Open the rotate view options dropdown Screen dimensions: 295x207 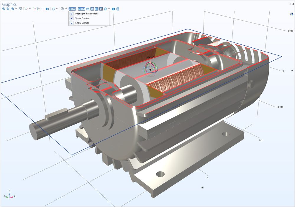click(x=57, y=9)
